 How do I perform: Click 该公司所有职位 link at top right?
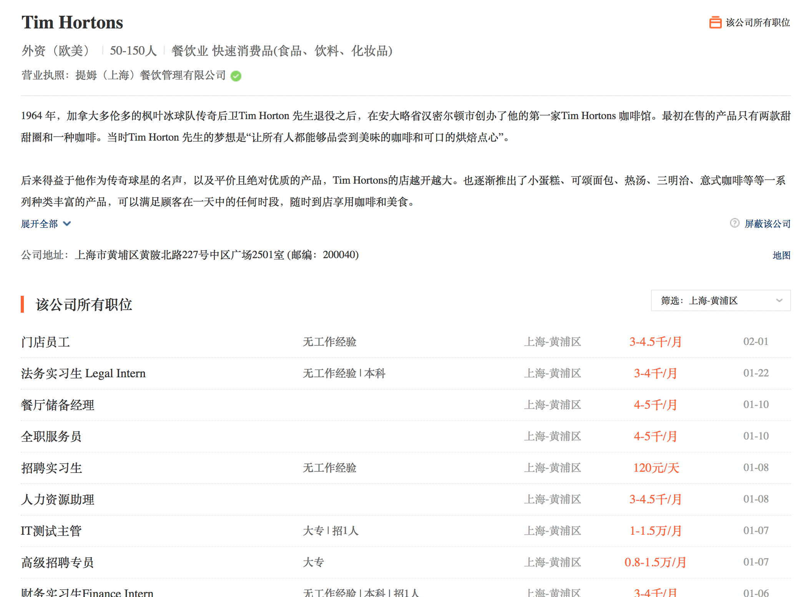(757, 23)
